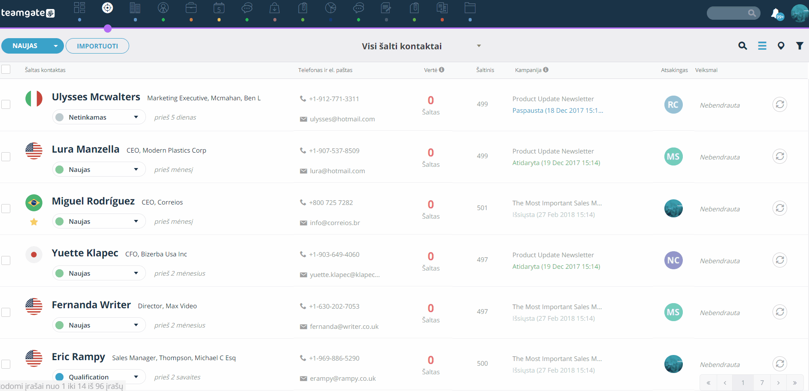Open the deals briefcase icon in top navigation
This screenshot has height=391, width=809.
coord(191,8)
